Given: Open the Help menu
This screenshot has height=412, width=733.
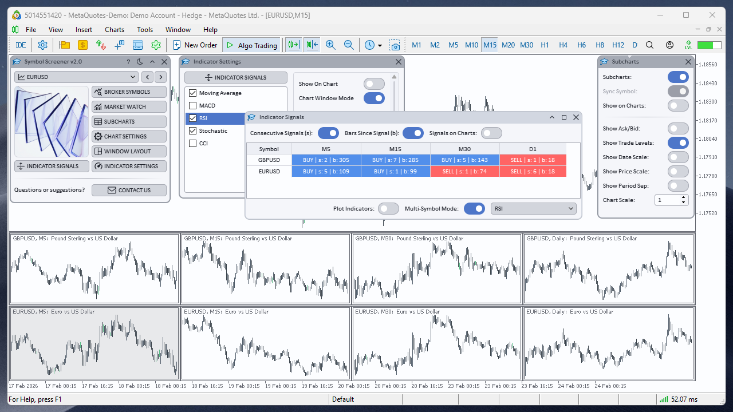Looking at the screenshot, I should [210, 29].
